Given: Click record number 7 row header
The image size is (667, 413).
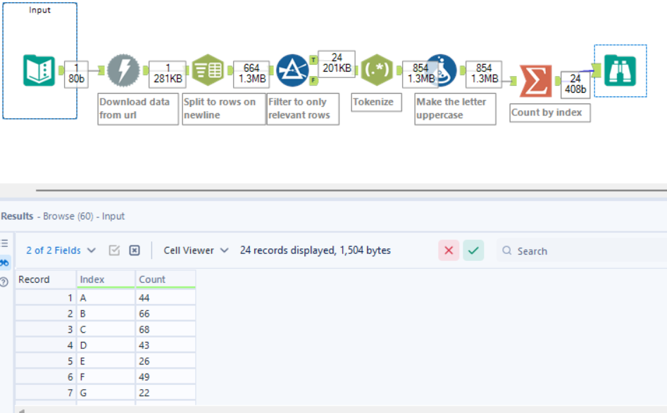Looking at the screenshot, I should [46, 393].
